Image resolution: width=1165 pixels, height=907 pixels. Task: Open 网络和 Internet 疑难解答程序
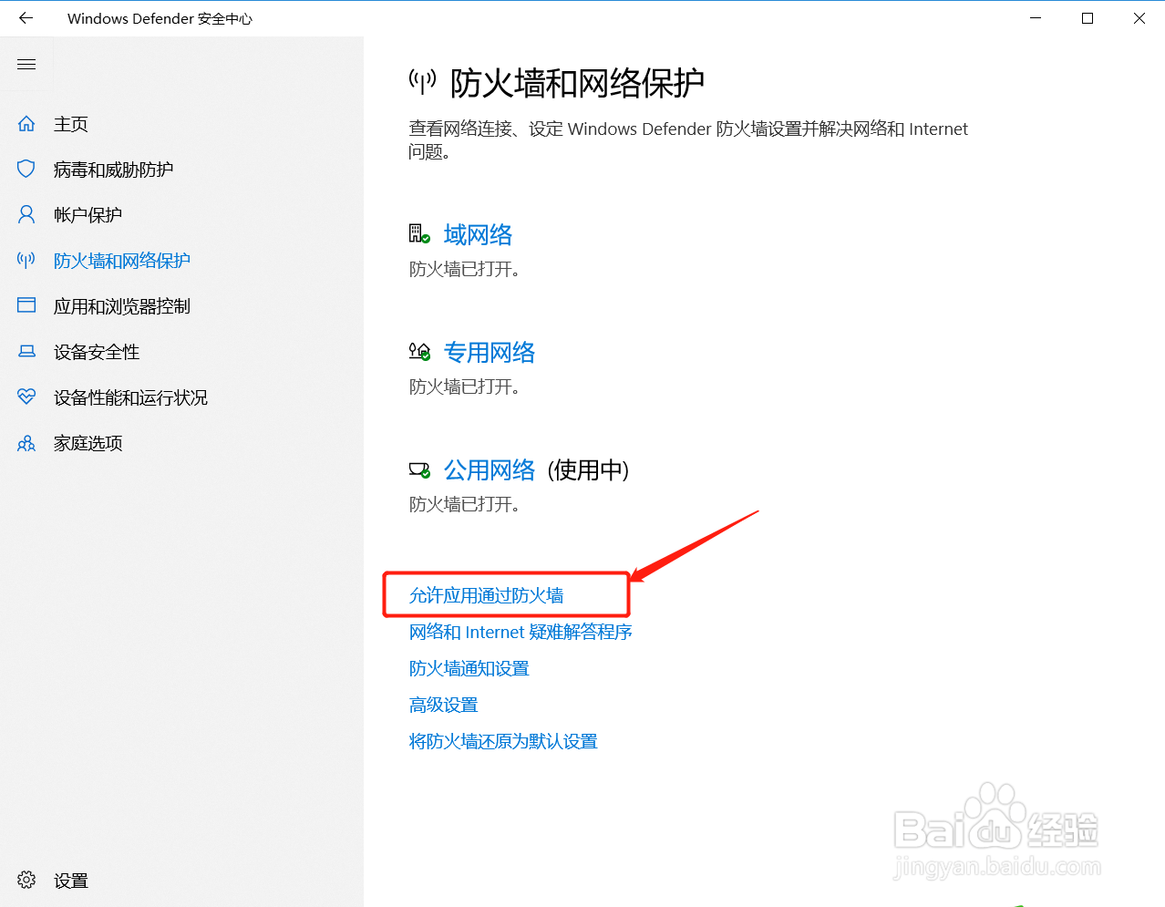(x=521, y=632)
